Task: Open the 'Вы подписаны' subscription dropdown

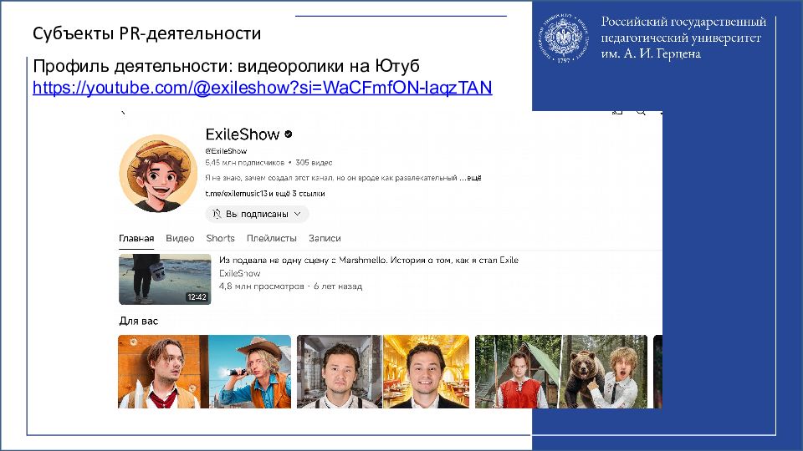Action: 257,214
